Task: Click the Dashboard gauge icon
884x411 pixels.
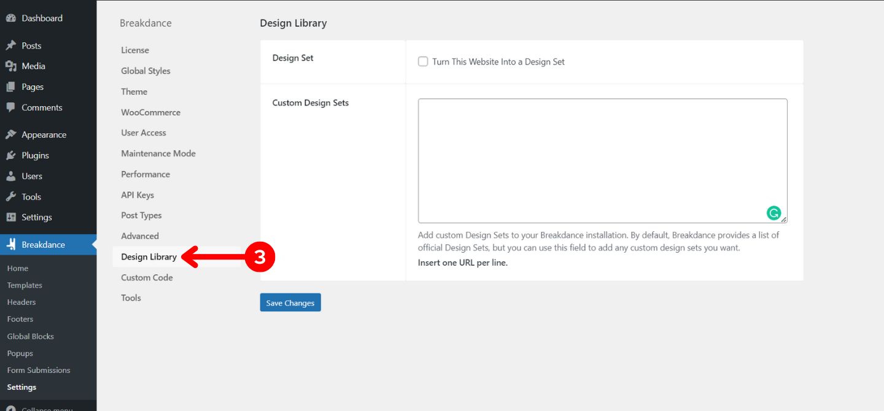Action: [11, 18]
